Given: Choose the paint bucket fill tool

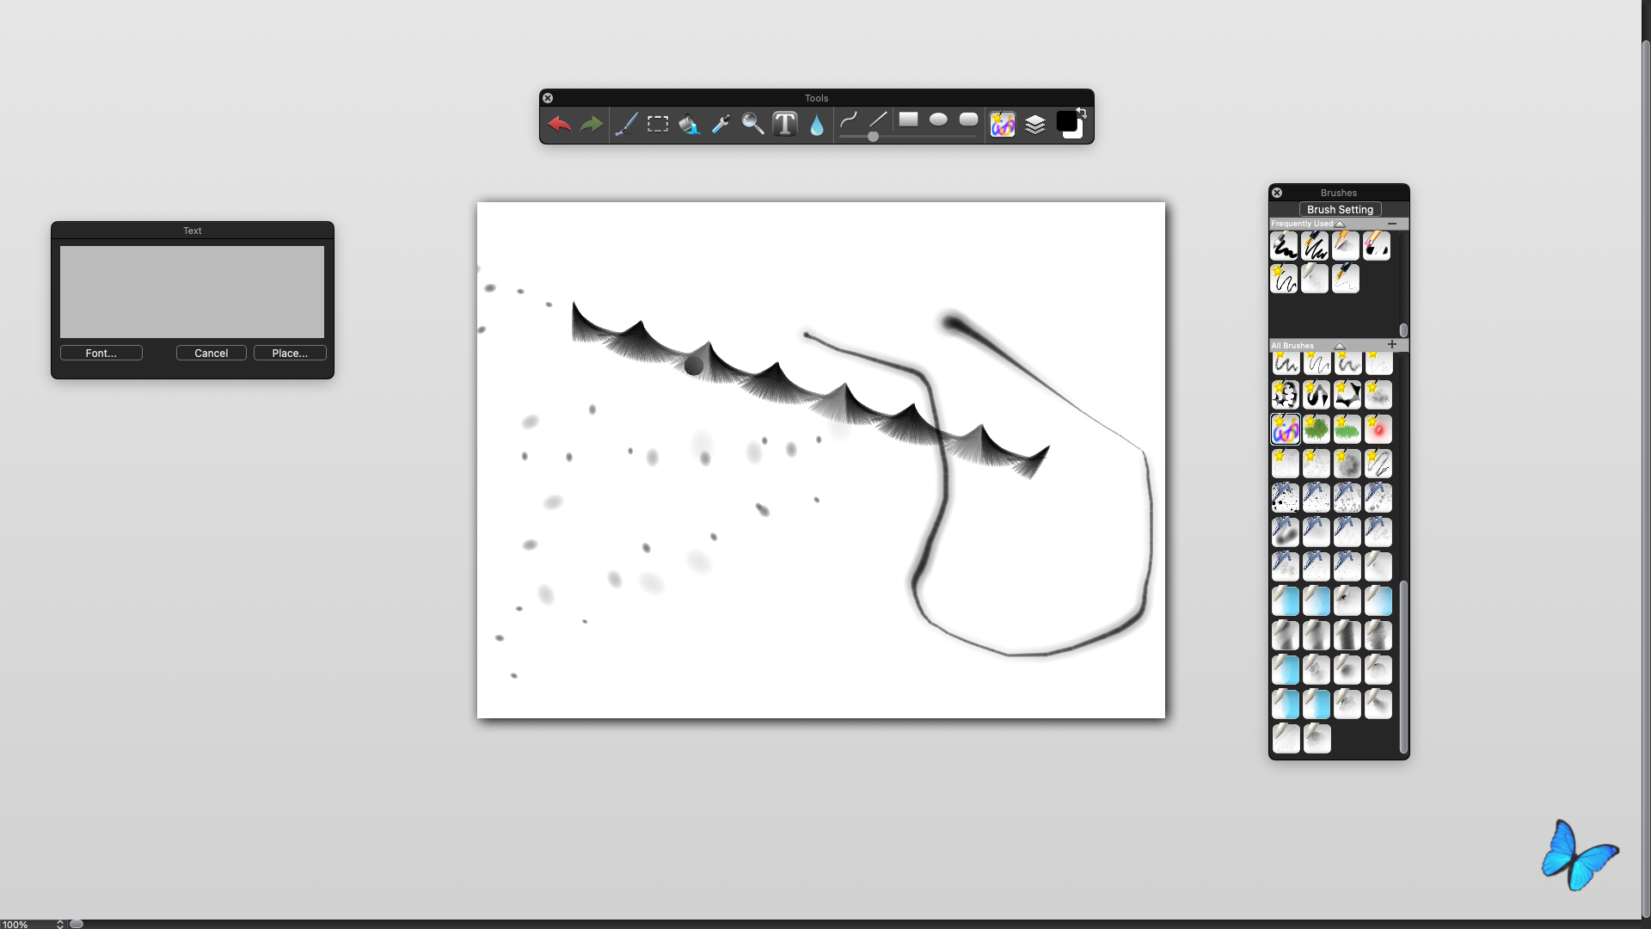Looking at the screenshot, I should coord(689,125).
